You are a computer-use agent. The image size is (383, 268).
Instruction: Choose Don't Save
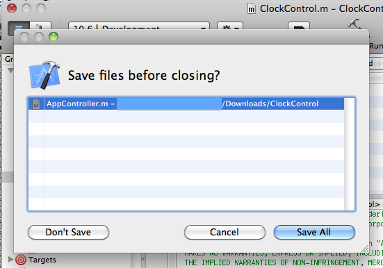click(x=68, y=232)
